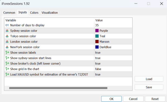Select the 'Show session labels' row label

[x=23, y=53]
